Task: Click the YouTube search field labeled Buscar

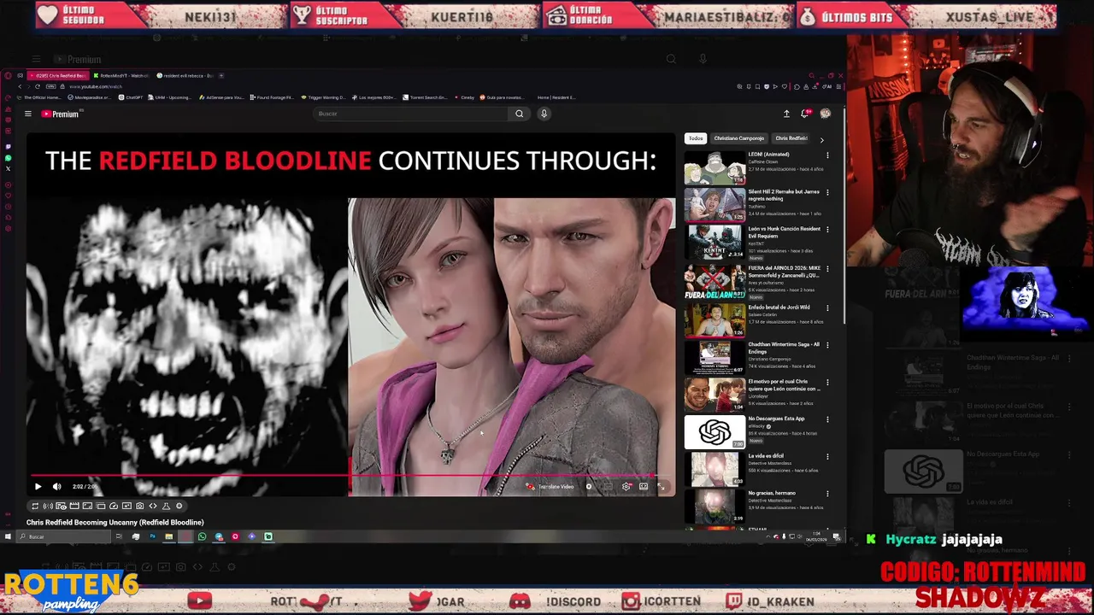Action: 412,114
